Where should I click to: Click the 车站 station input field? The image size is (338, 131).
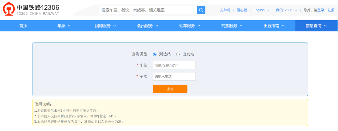(x=174, y=65)
